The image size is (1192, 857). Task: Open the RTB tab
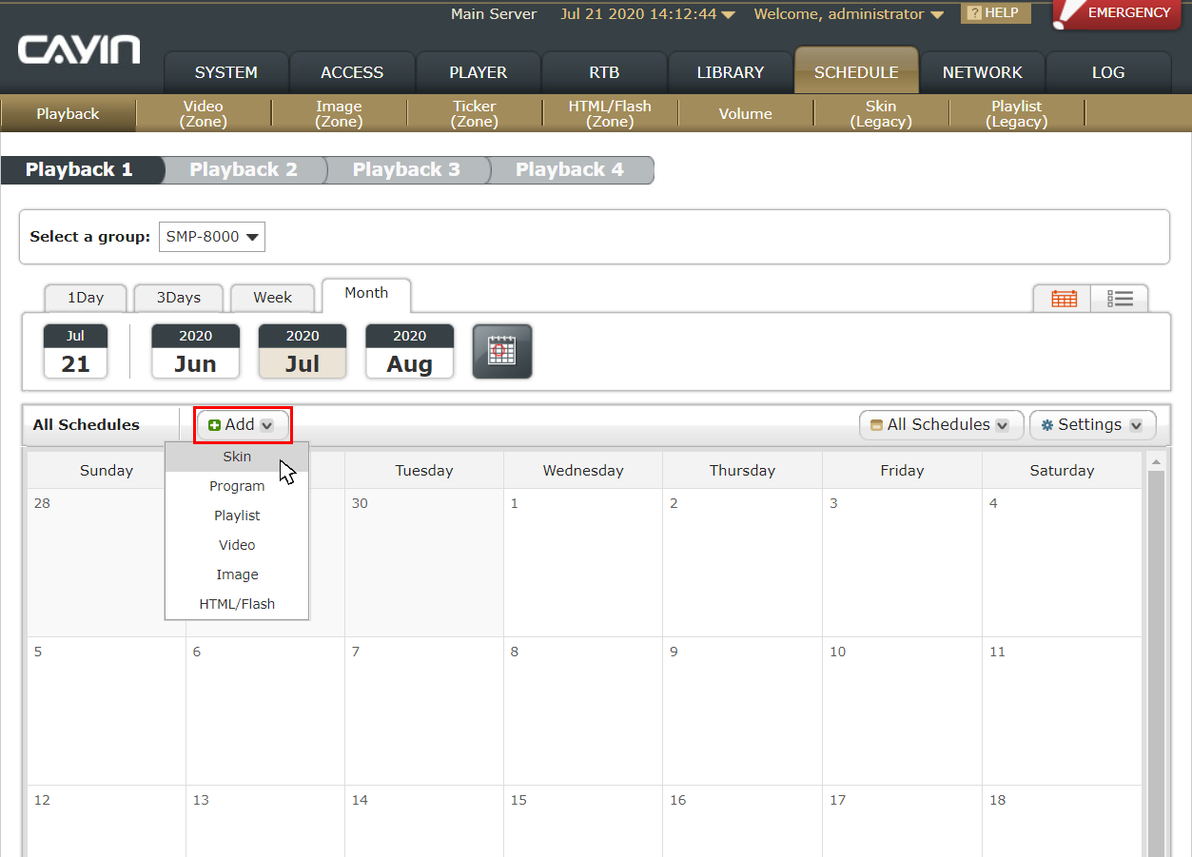coord(604,72)
